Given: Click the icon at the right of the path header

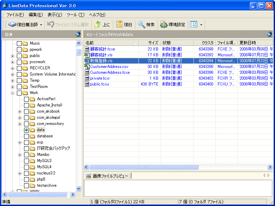Looking at the screenshot, I should (269, 34).
